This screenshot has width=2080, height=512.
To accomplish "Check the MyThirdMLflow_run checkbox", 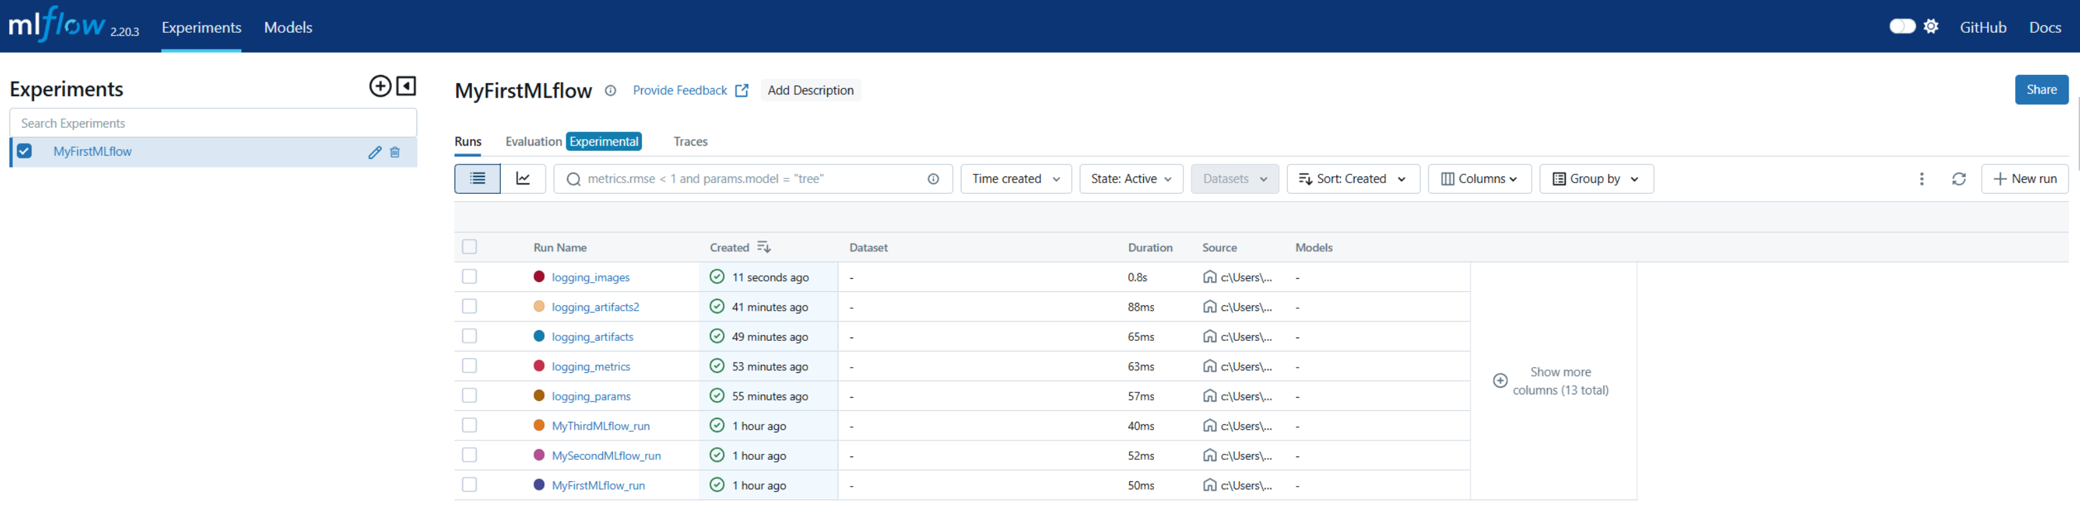I will pyautogui.click(x=469, y=426).
